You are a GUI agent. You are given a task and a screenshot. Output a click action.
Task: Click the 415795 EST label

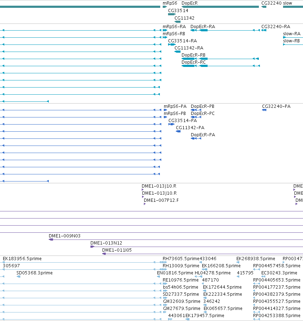(245, 273)
